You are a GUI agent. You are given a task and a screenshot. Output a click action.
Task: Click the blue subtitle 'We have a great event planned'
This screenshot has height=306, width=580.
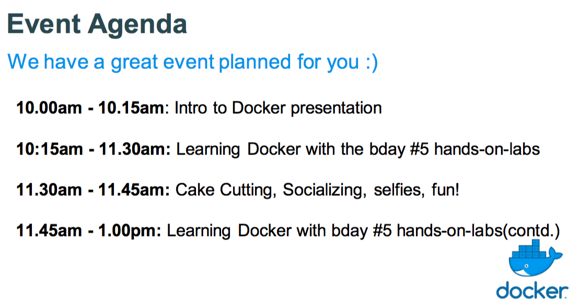(192, 62)
